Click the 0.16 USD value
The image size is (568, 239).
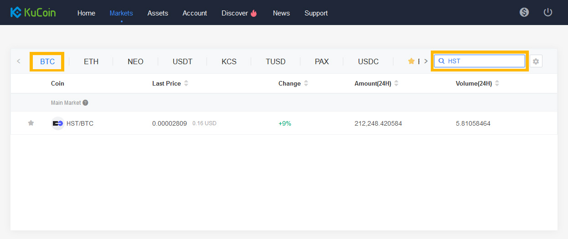point(204,123)
